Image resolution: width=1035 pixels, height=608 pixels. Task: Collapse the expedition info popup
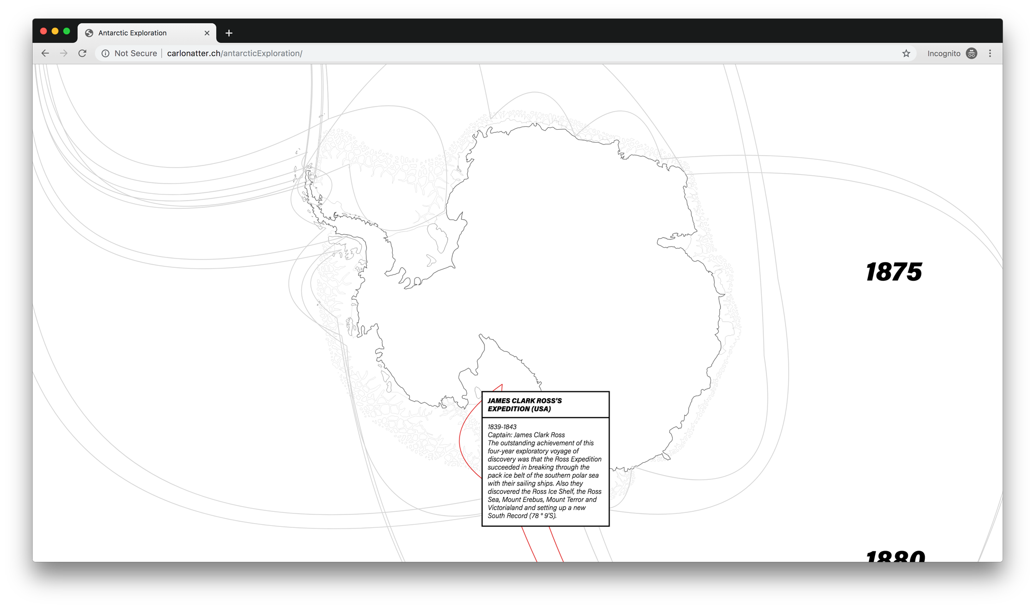pyautogui.click(x=544, y=405)
